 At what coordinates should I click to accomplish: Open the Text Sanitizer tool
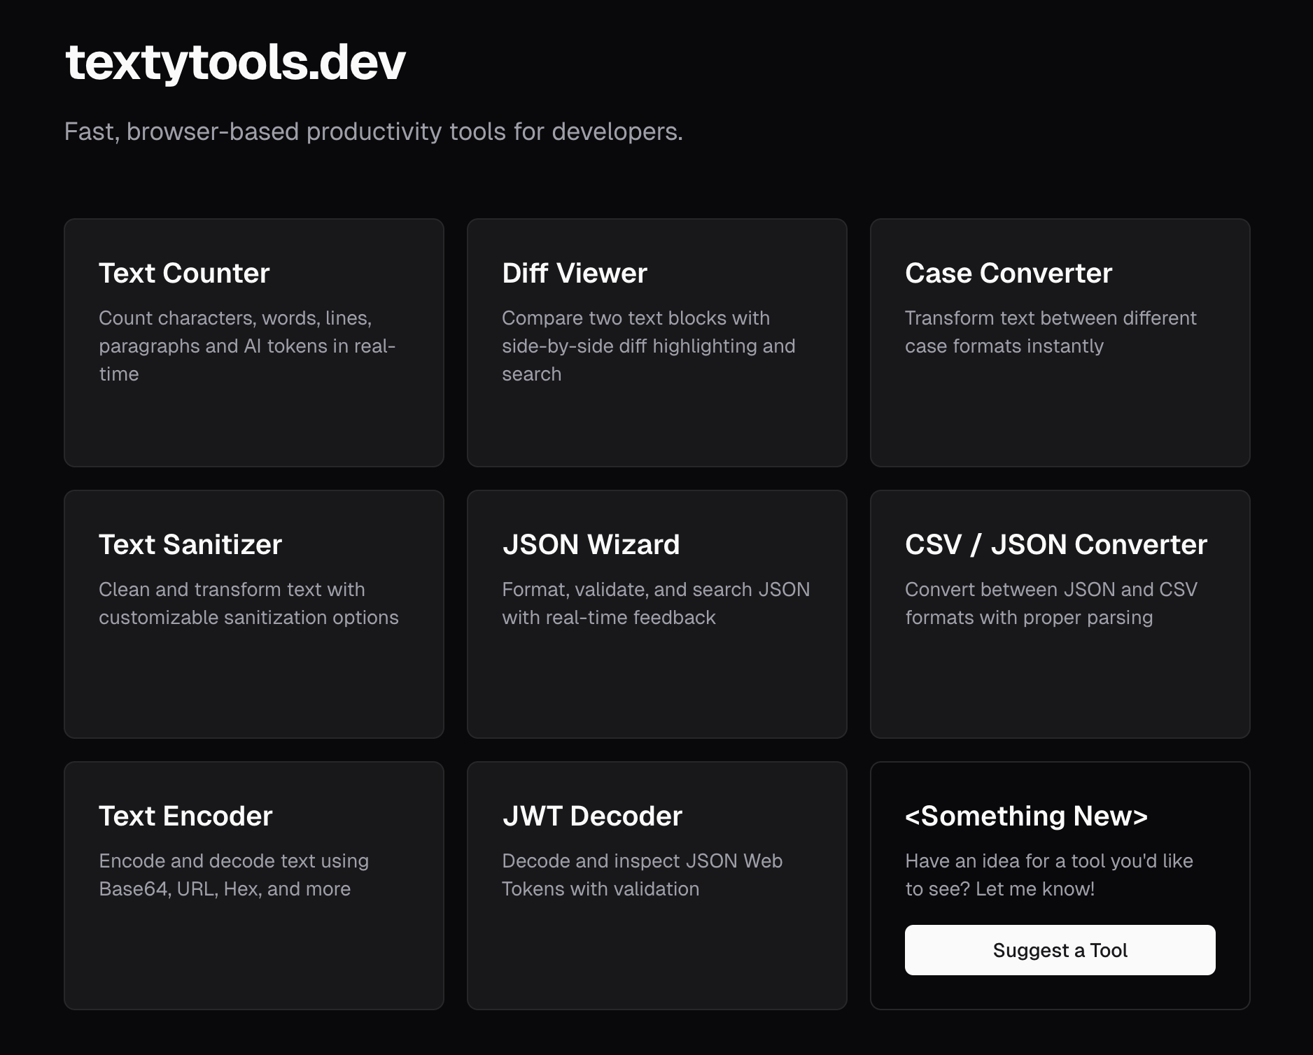point(253,614)
